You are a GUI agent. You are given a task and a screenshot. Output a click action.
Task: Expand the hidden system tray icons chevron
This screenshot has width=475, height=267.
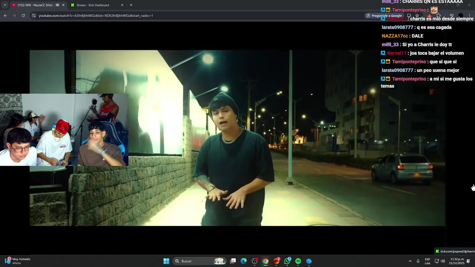[x=410, y=261]
